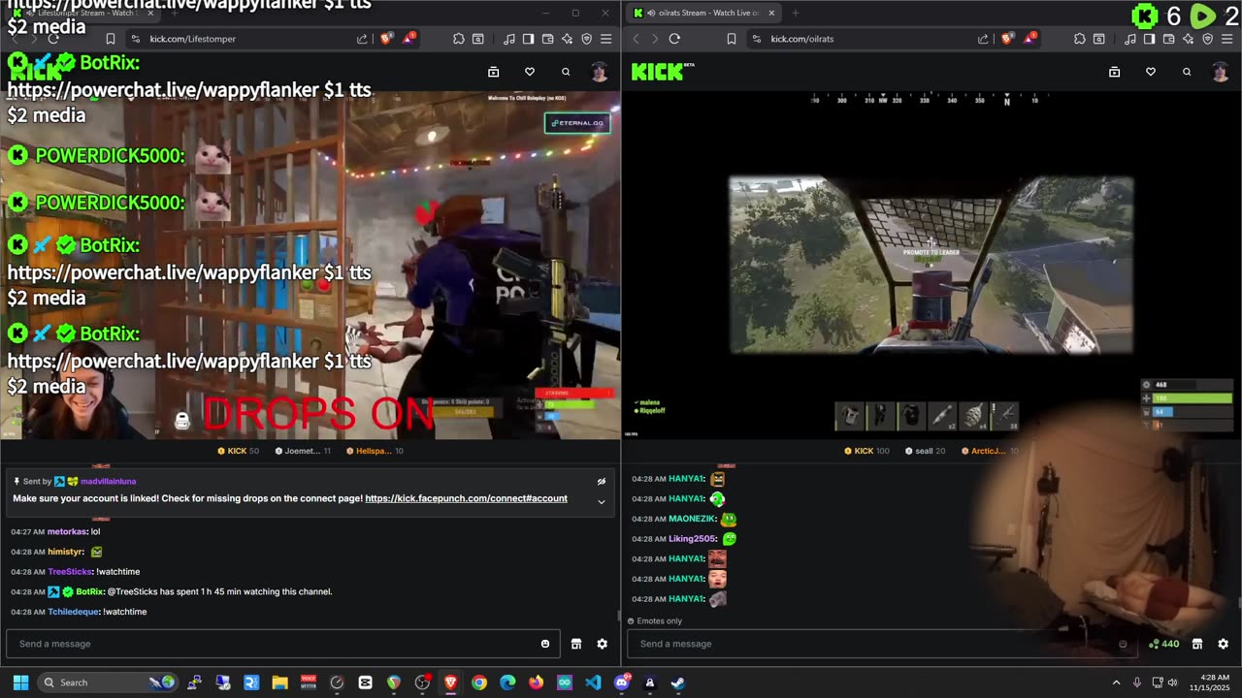1242x698 pixels.
Task: Open following heart icon in Lifestomper page
Action: [x=530, y=72]
